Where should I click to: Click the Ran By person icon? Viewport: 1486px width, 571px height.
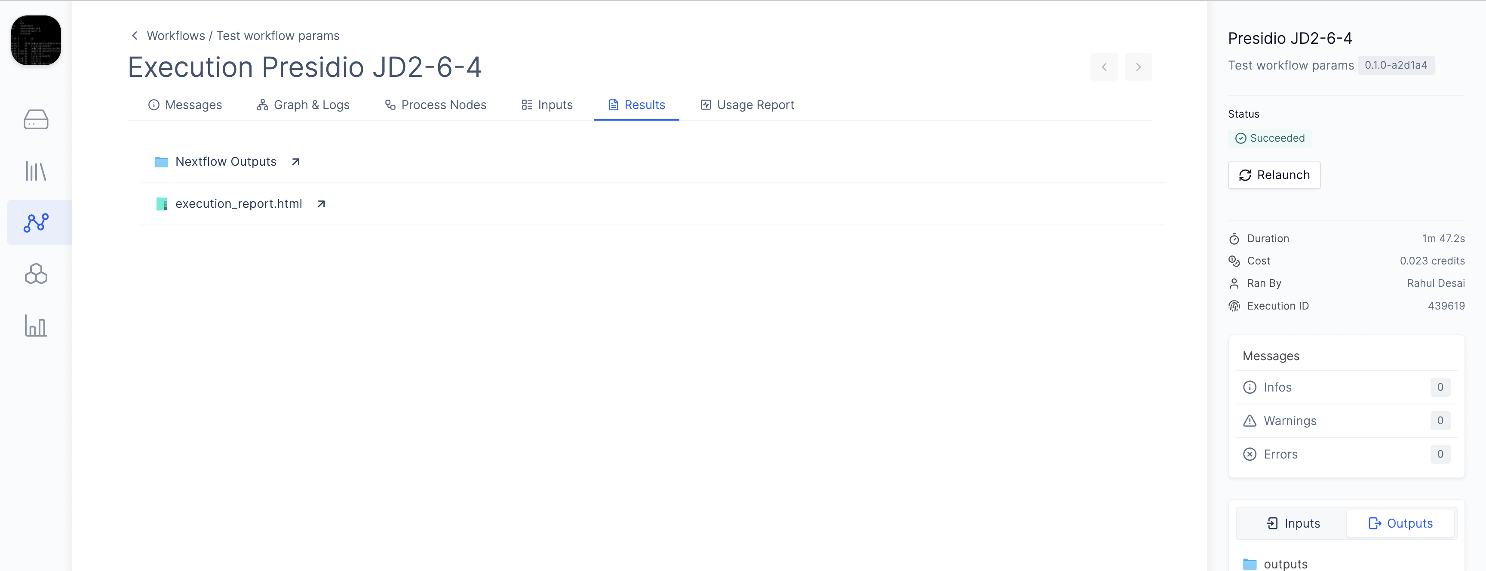pos(1234,283)
